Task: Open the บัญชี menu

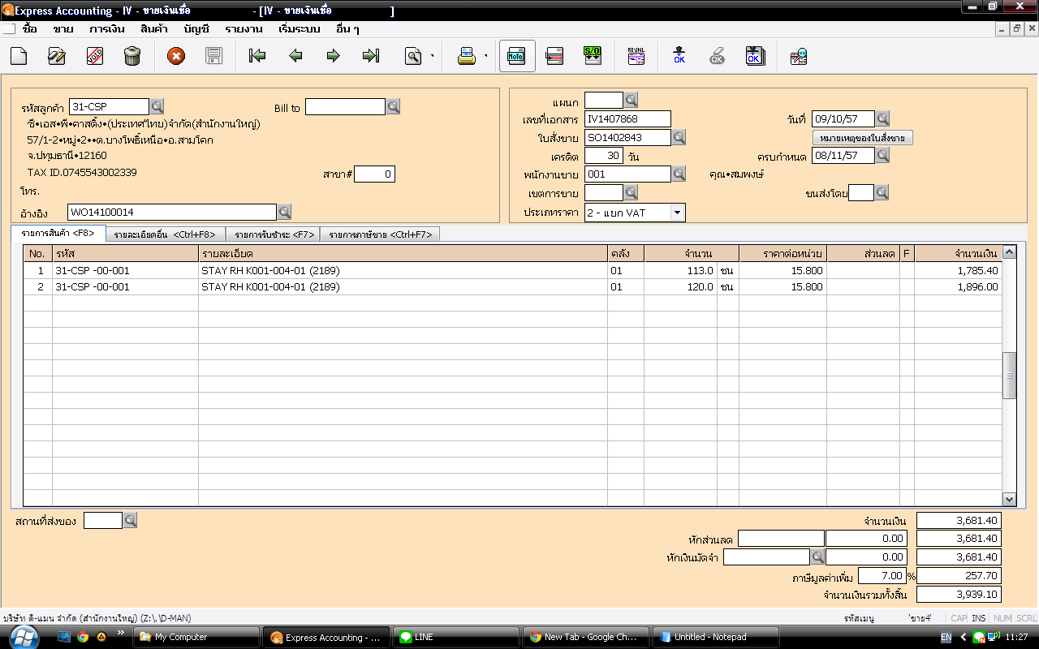Action: coord(196,28)
